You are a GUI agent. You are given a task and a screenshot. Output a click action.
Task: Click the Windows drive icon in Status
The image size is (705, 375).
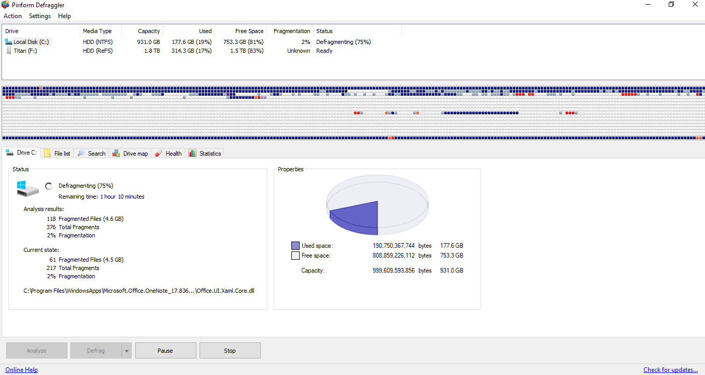point(27,188)
